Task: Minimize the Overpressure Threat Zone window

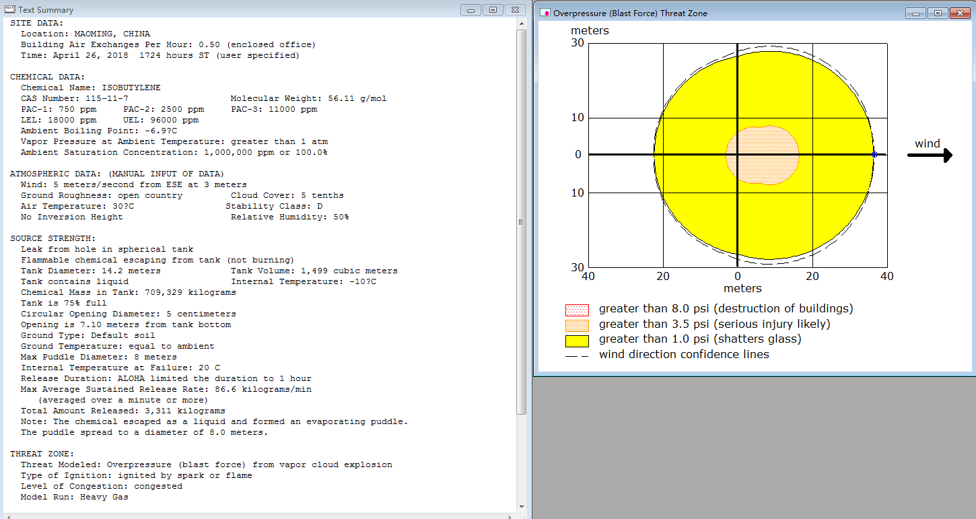Action: 915,13
